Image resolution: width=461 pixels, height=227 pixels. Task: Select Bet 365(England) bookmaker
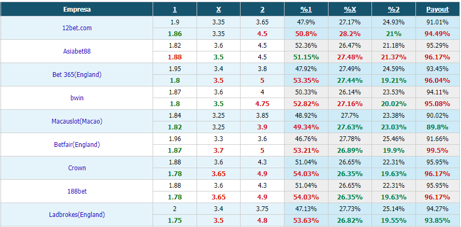pyautogui.click(x=77, y=74)
